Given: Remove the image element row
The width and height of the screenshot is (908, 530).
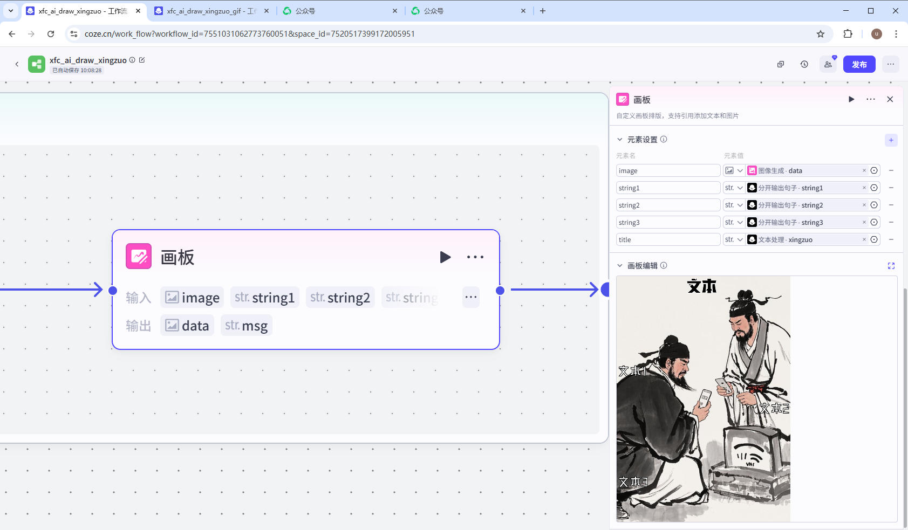Looking at the screenshot, I should [891, 170].
